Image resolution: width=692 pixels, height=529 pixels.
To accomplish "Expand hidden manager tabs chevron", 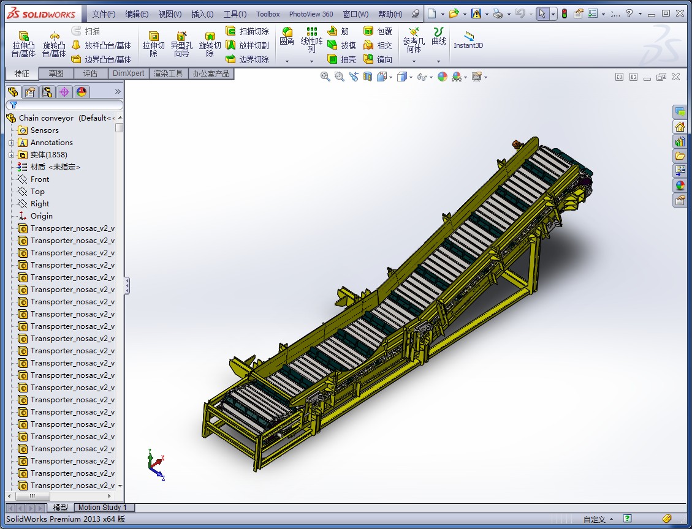I will (118, 92).
